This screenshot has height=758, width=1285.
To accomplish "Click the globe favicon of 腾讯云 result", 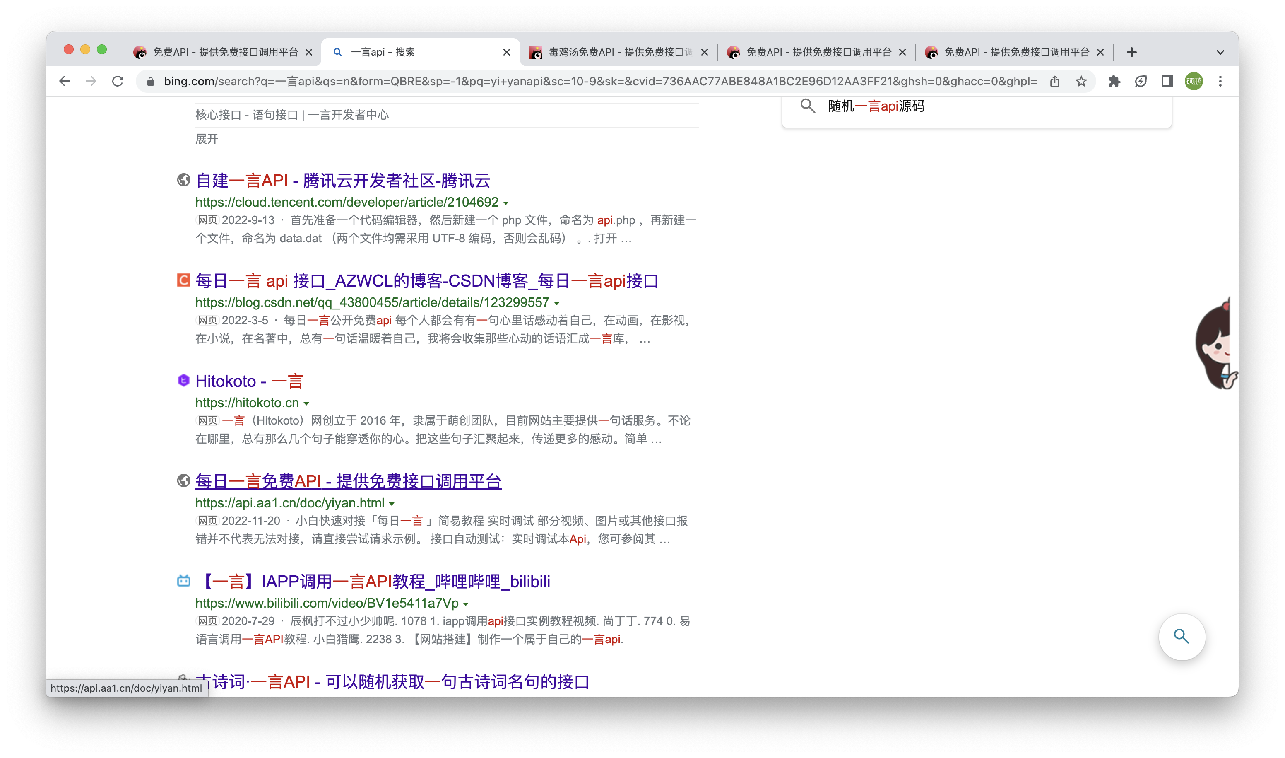I will point(184,180).
